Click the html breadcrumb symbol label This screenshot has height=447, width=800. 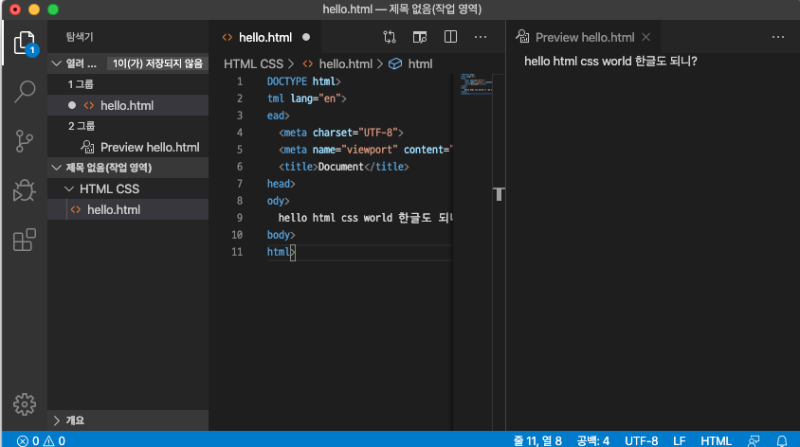[421, 64]
